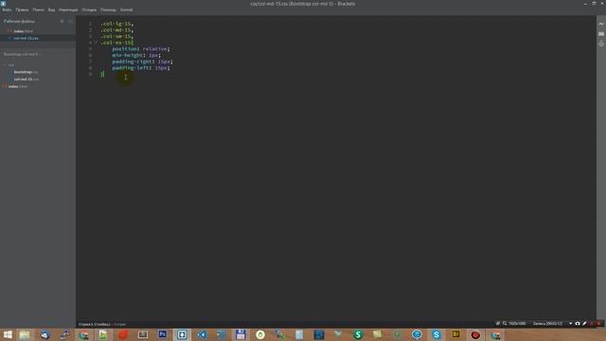Open bootstrap.css in the project tree
The image size is (606, 341).
coord(26,72)
